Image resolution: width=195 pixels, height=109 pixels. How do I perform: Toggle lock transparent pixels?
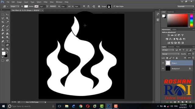[167, 58]
